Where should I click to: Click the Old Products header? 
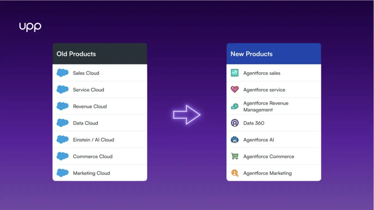[x=100, y=54]
